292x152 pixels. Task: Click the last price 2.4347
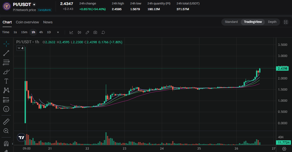pos(67,4)
